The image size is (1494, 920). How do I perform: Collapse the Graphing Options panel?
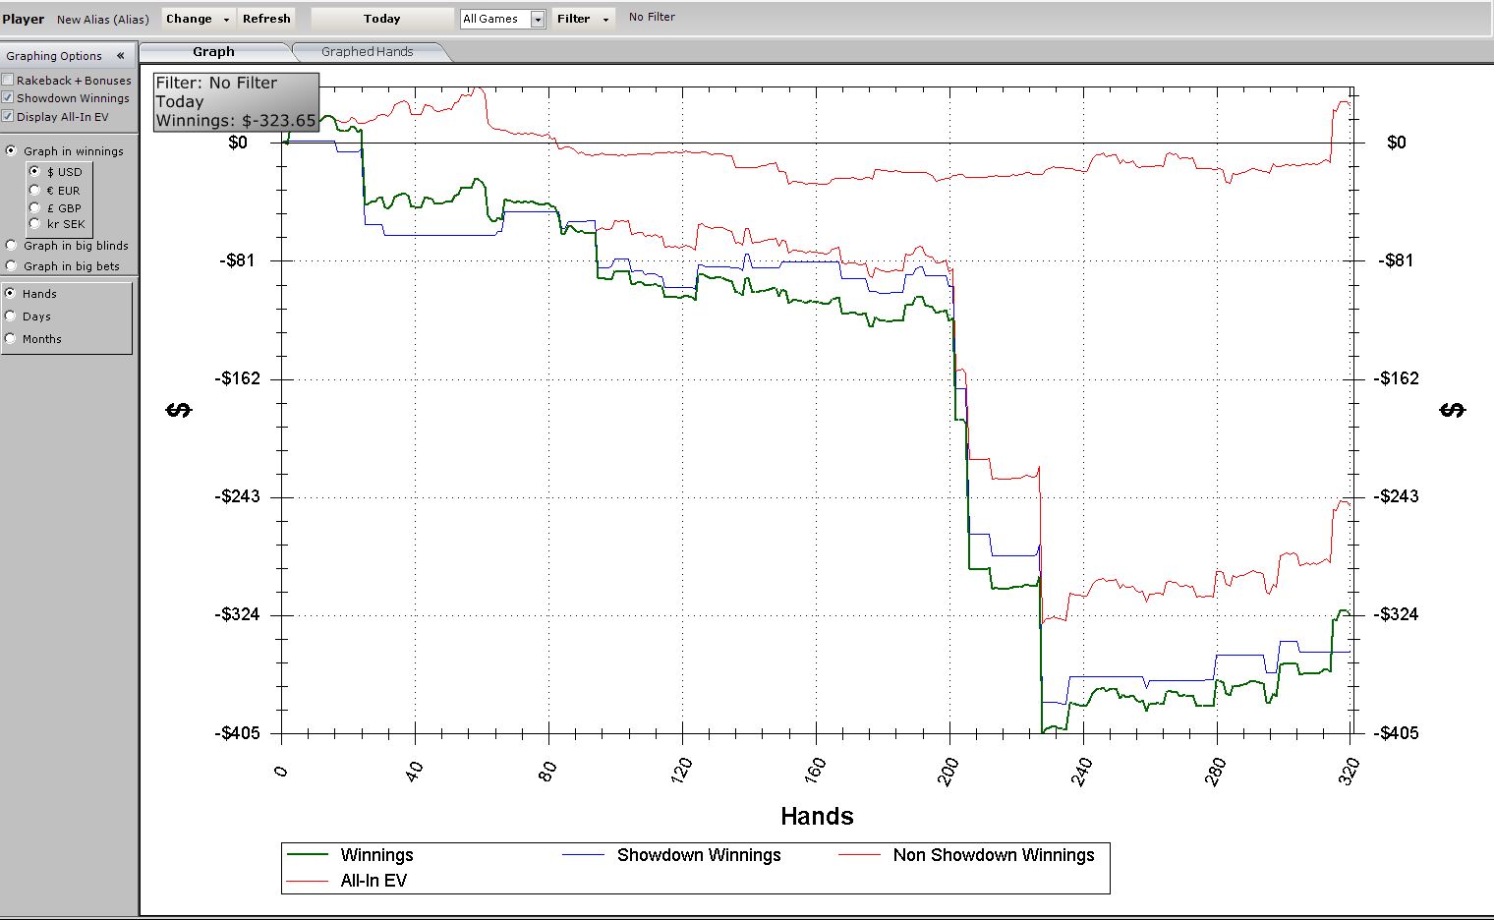point(120,56)
